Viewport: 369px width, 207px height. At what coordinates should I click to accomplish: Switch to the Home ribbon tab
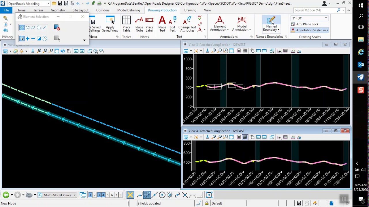[x=21, y=10]
